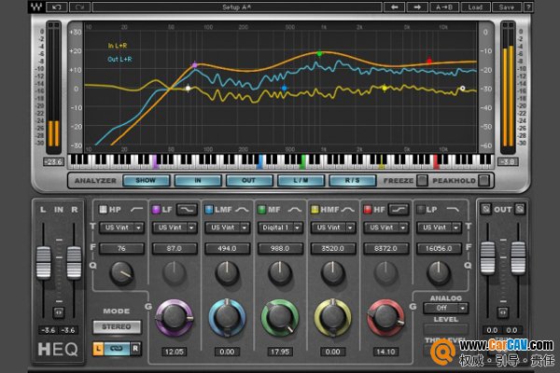Go to next preset with right arrow
This screenshot has height=373, width=560.
417,7
